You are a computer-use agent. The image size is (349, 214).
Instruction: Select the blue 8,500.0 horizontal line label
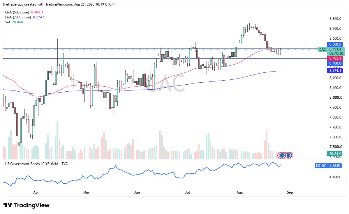[x=335, y=44]
